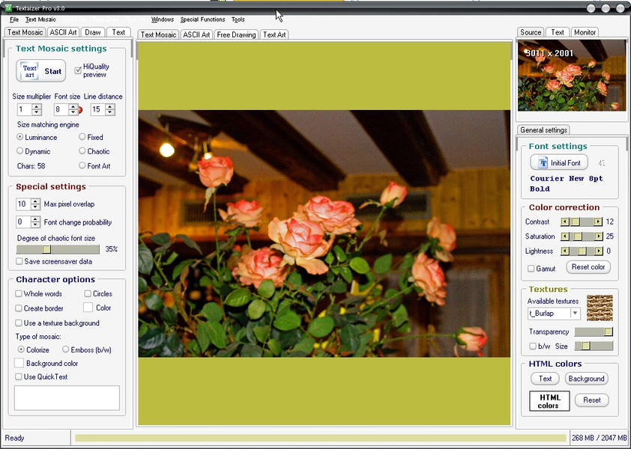
Task: Select the Chaotic size matching option
Action: [82, 151]
